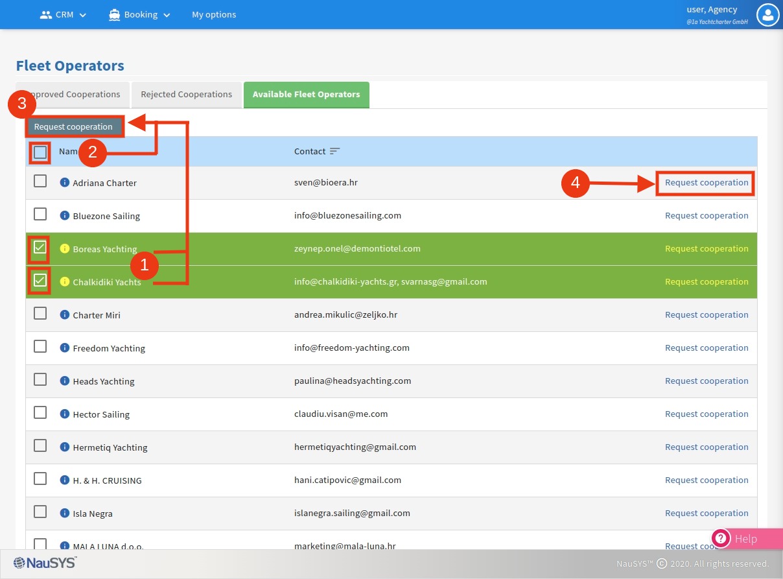Viewport: 783px width, 579px height.
Task: Click the email info@bluezonesailing.com
Action: pos(347,216)
